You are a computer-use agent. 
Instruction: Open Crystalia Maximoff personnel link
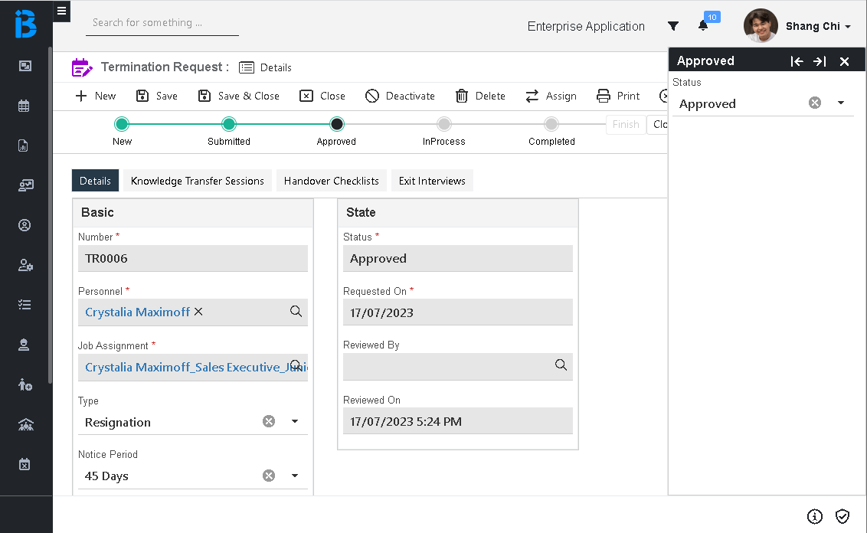pyautogui.click(x=137, y=312)
